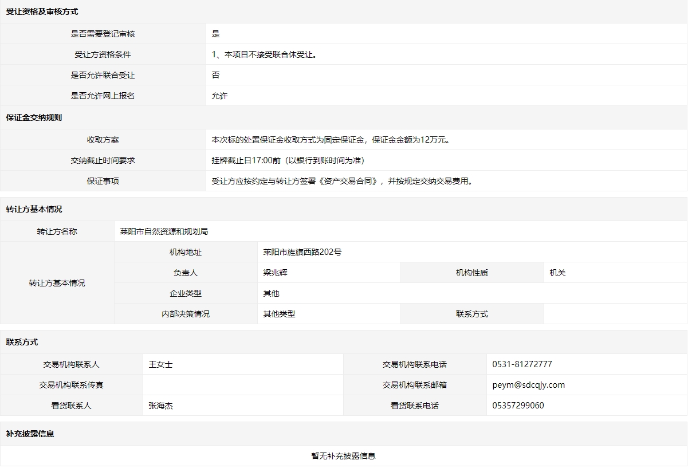Click the contact name 王女士
The image size is (688, 472).
[160, 364]
